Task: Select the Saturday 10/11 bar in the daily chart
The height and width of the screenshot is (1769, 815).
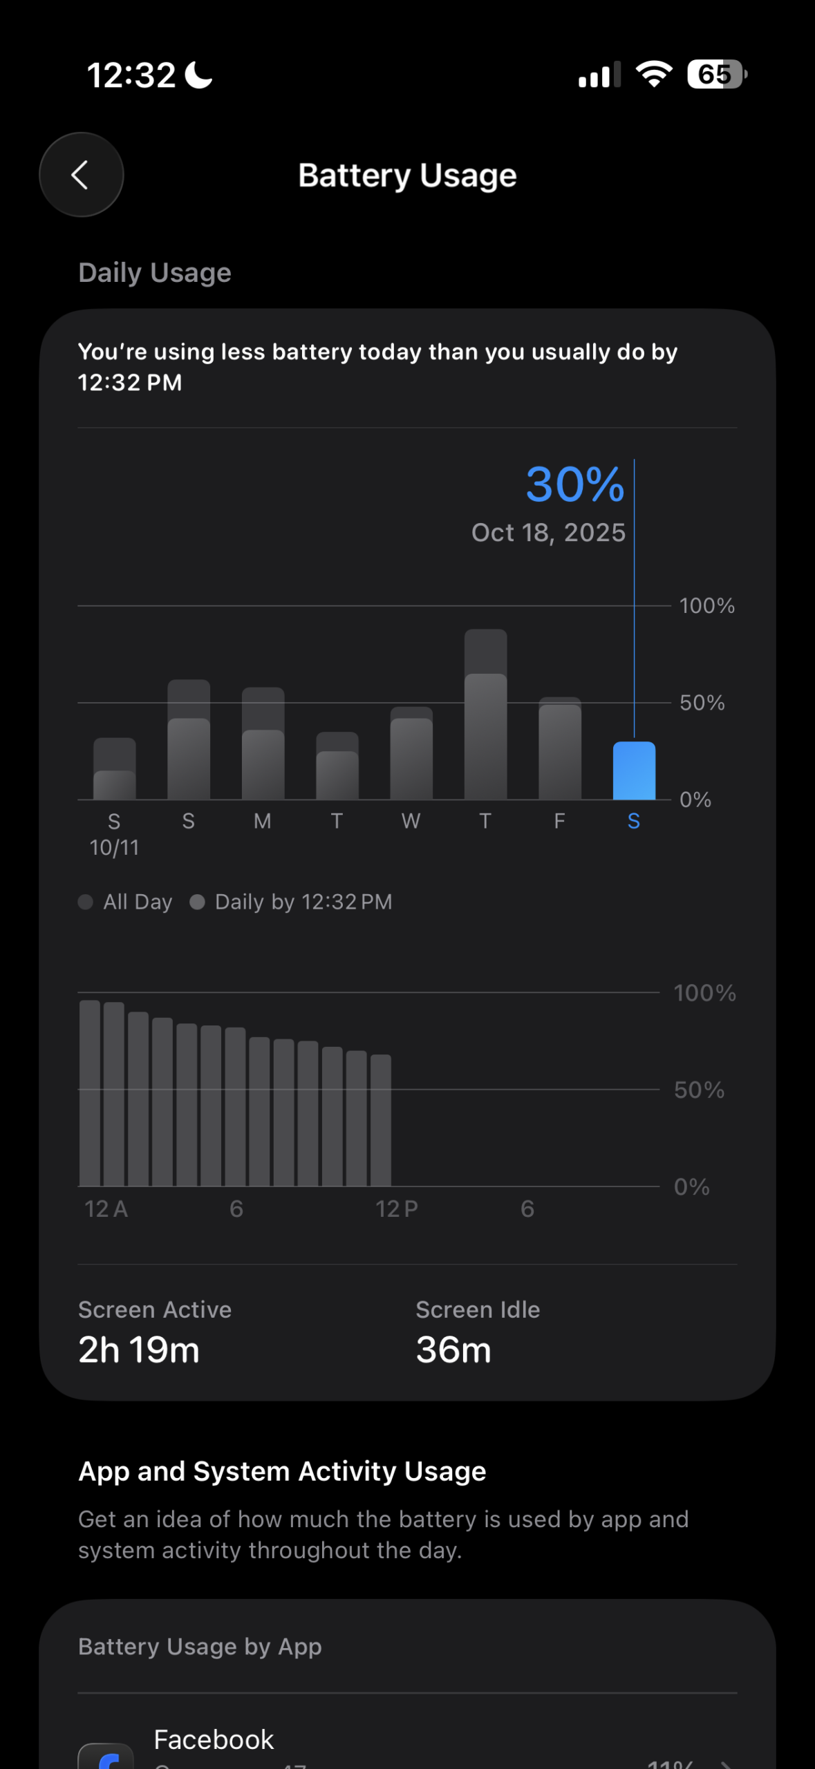Action: point(115,772)
